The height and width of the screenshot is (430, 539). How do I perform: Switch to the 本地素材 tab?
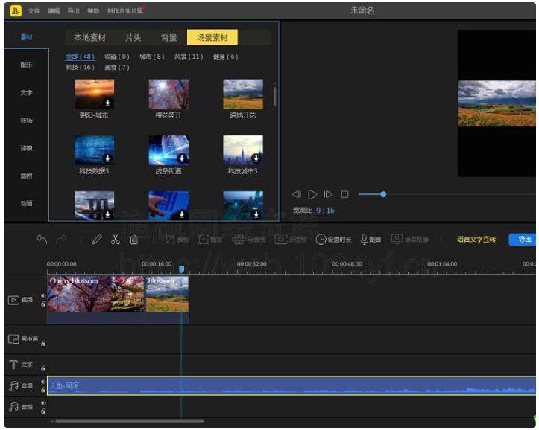89,38
